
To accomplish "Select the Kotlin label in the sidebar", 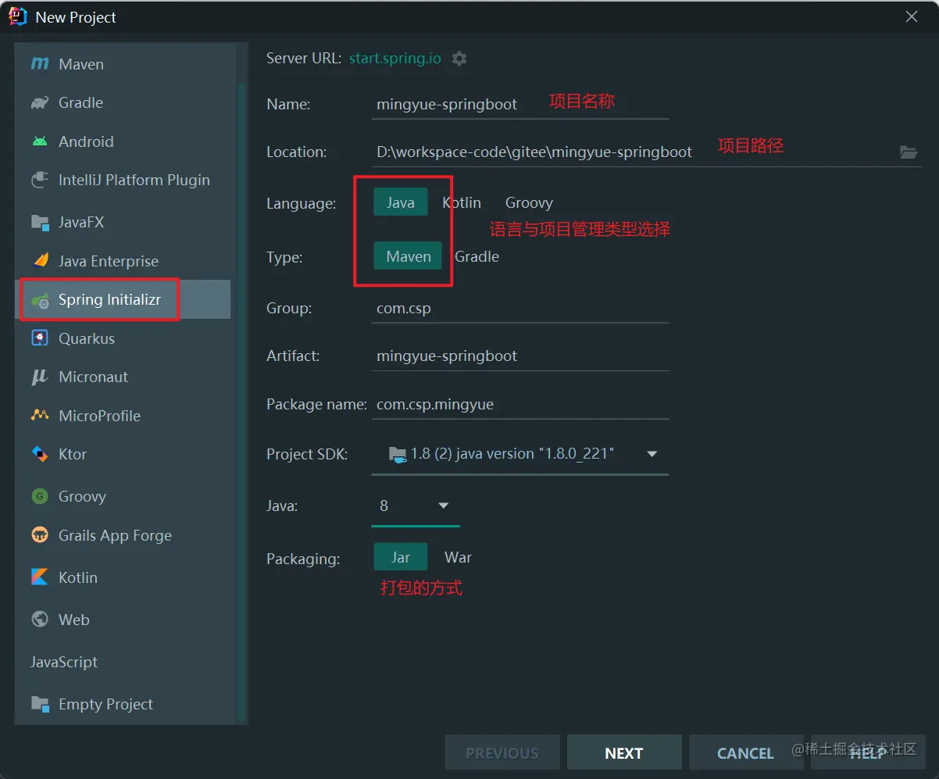I will [78, 577].
